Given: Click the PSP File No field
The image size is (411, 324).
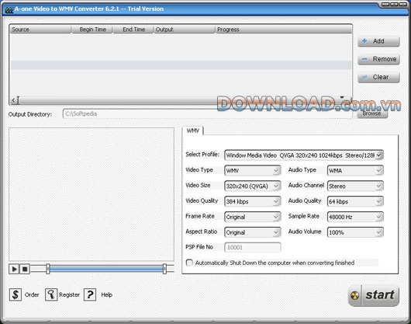Looking at the screenshot, I should (x=253, y=247).
